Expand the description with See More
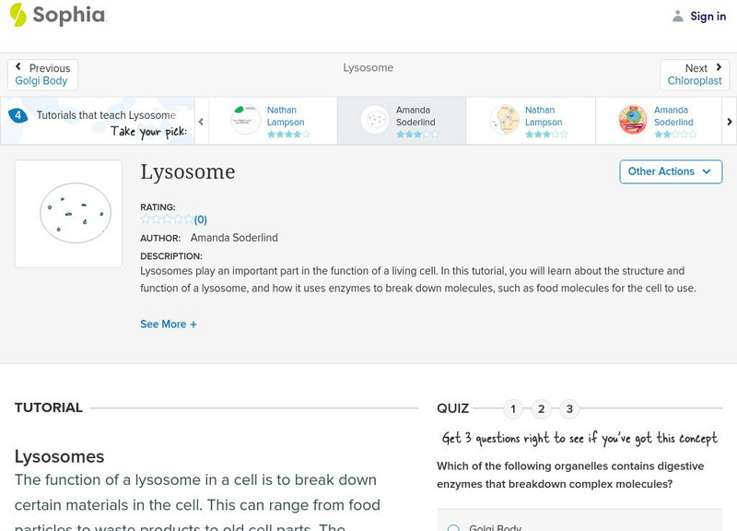 point(169,324)
